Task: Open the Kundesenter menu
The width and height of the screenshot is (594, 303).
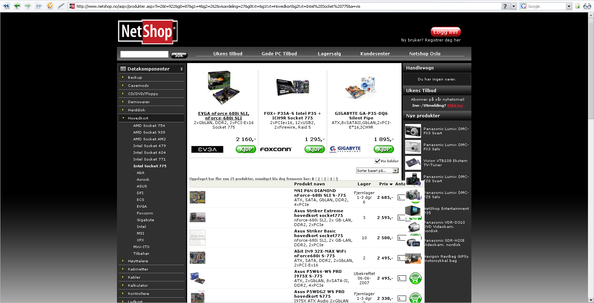Action: [x=375, y=54]
